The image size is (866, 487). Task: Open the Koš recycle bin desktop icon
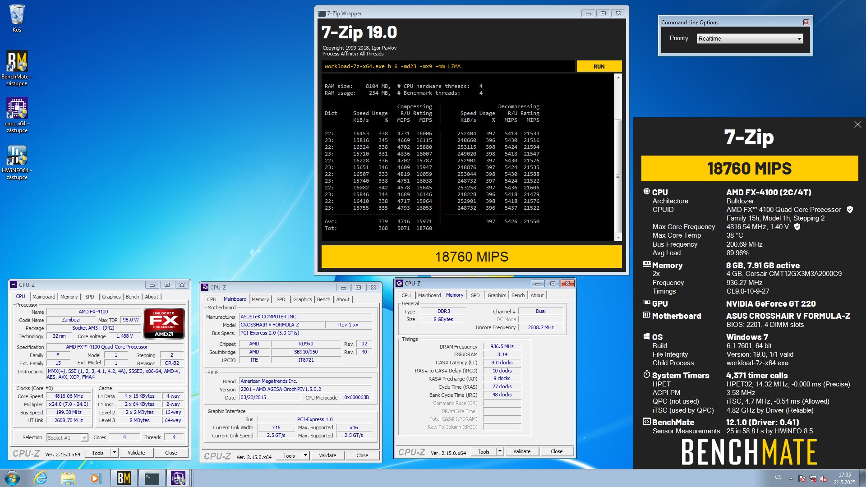click(x=17, y=18)
